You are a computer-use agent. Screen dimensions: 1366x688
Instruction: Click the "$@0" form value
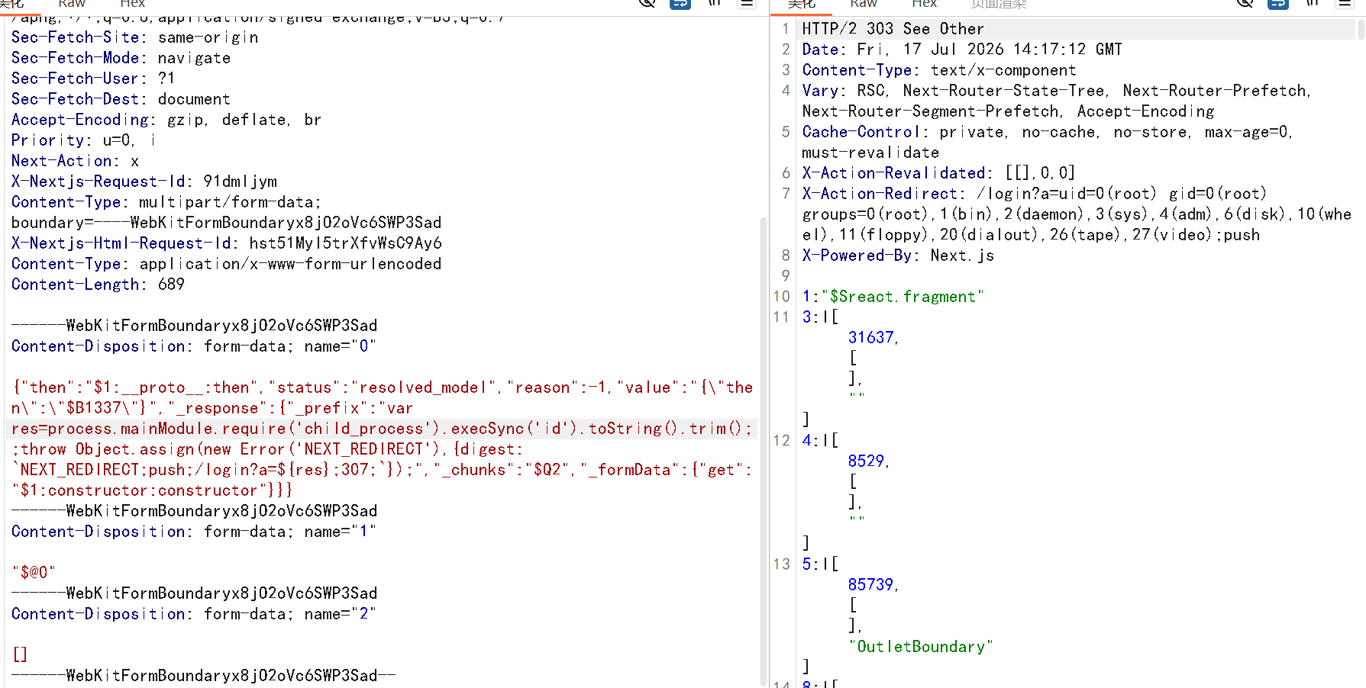(x=34, y=573)
